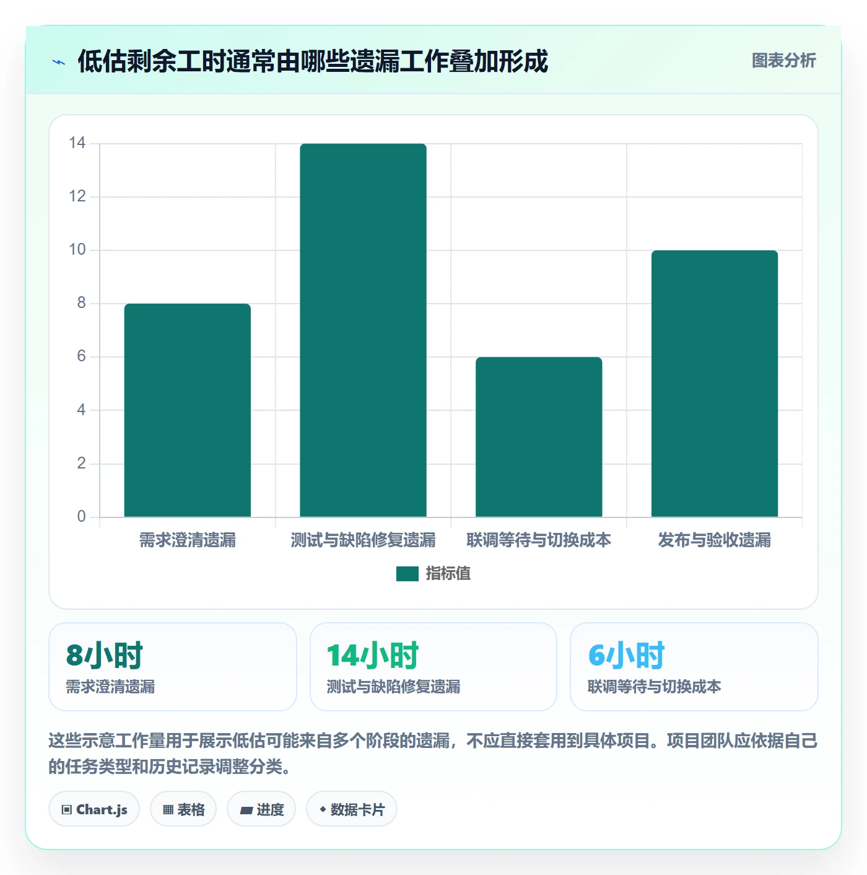Click the 联调等待与切换成本 caption under 6小时

654,687
